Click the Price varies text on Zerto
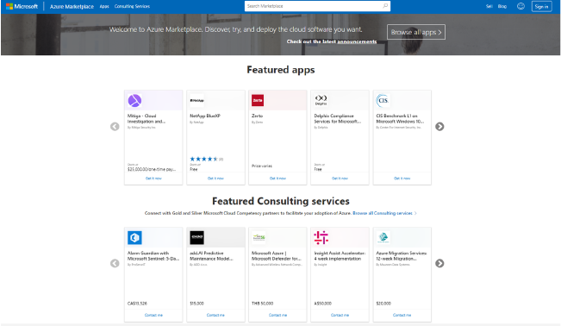The height and width of the screenshot is (326, 561). point(262,166)
